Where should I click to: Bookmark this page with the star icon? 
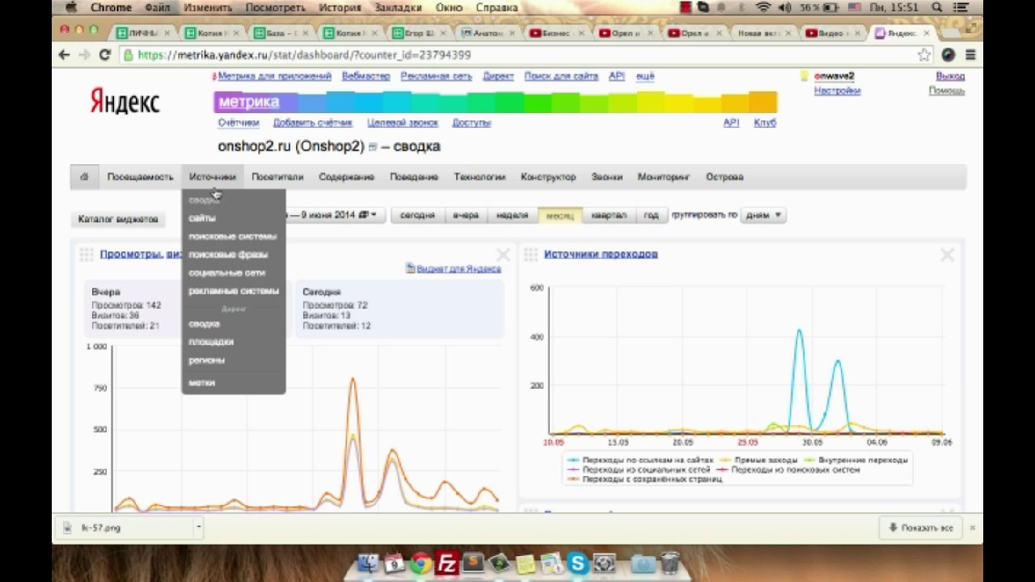coord(924,55)
